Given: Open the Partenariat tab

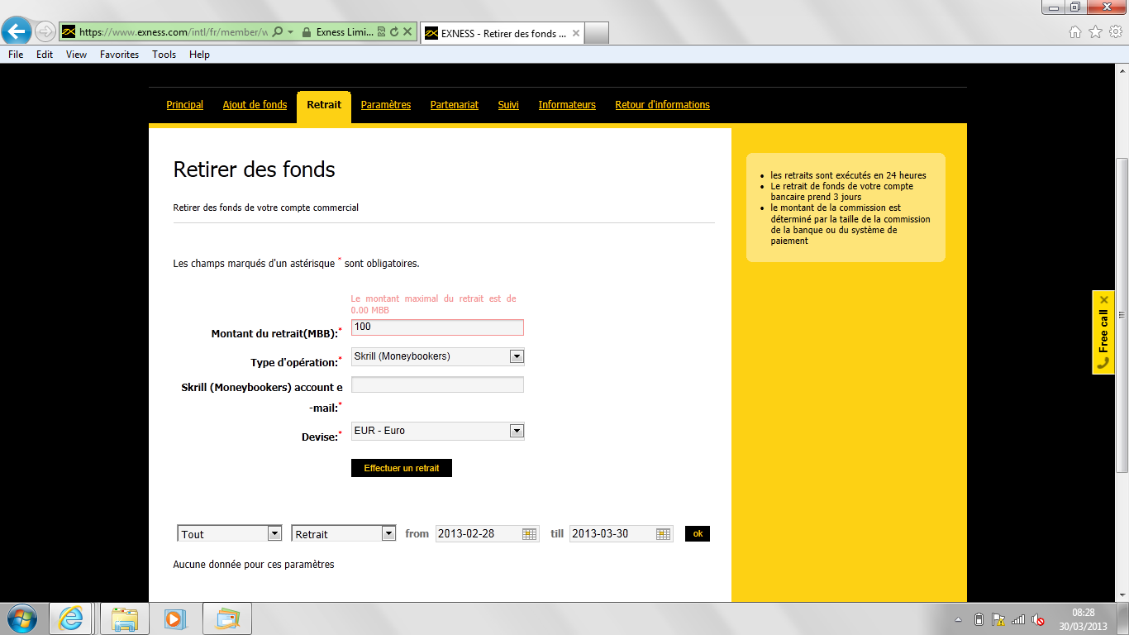Looking at the screenshot, I should (455, 105).
